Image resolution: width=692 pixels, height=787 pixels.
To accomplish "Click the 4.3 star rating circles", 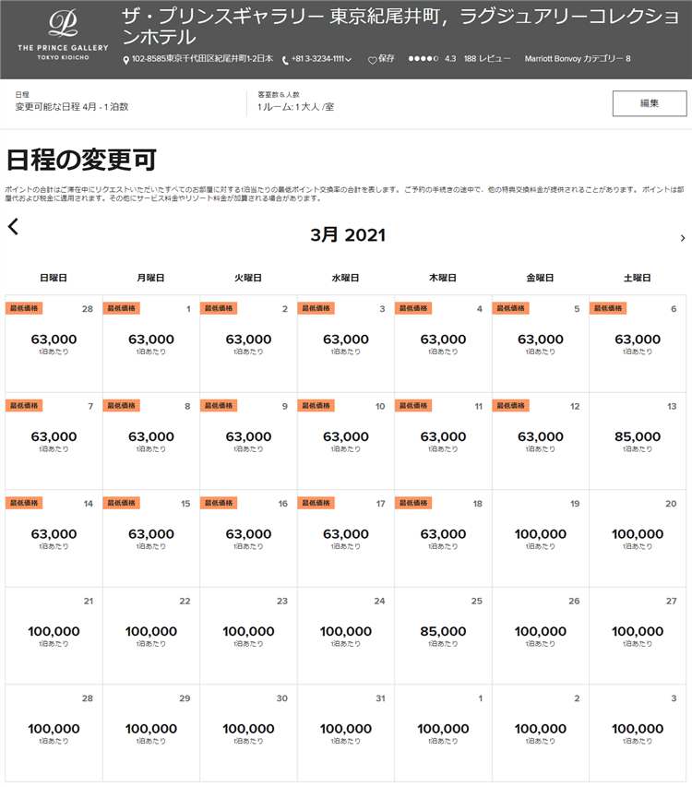I will 423,59.
